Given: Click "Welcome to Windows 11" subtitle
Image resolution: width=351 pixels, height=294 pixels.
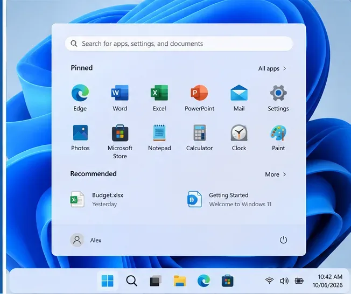Looking at the screenshot, I should click(240, 204).
